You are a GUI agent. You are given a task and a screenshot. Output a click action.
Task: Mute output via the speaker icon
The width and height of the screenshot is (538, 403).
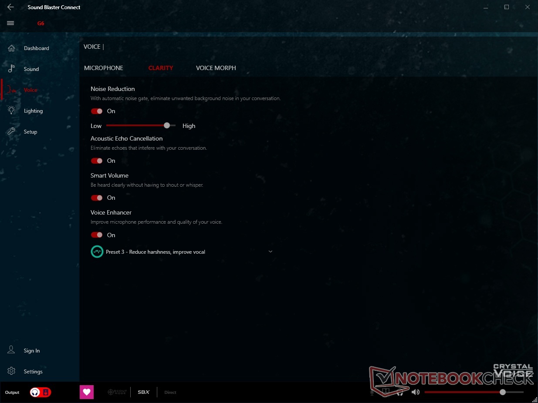pyautogui.click(x=415, y=392)
